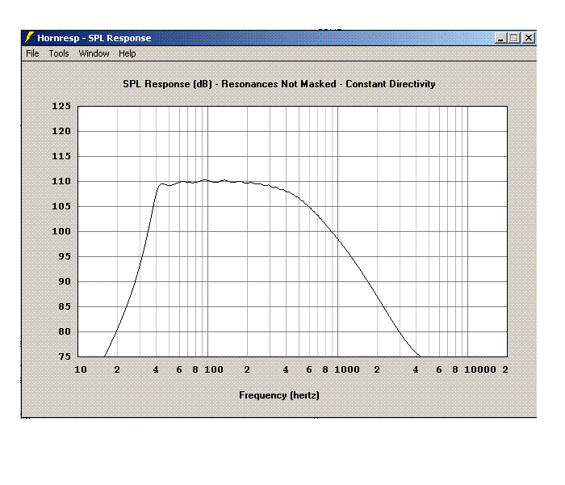Screen dimensions: 565x485
Task: Open the Tools menu
Action: pyautogui.click(x=59, y=53)
